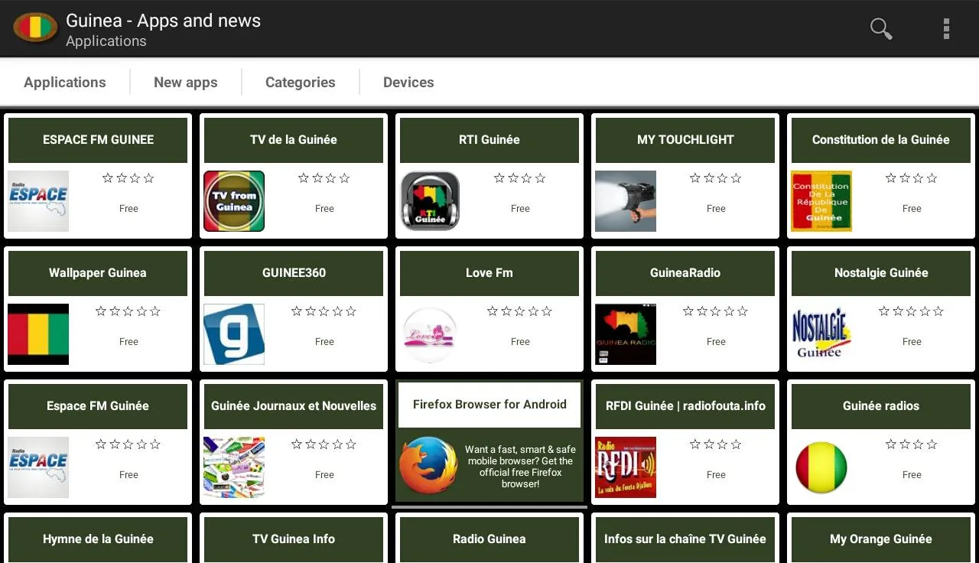This screenshot has height=563, width=979.
Task: Open the Love Fm title header
Action: pos(489,273)
